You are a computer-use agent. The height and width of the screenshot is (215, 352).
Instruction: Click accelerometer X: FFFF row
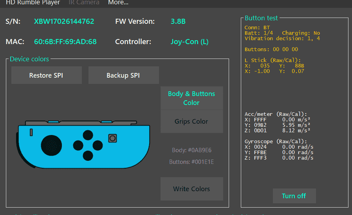278,119
